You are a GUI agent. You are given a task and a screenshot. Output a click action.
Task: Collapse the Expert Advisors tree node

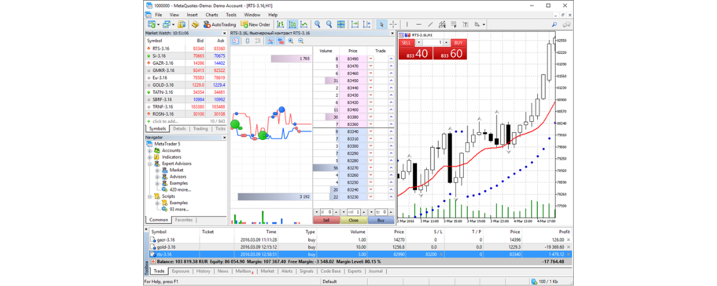[x=149, y=164]
